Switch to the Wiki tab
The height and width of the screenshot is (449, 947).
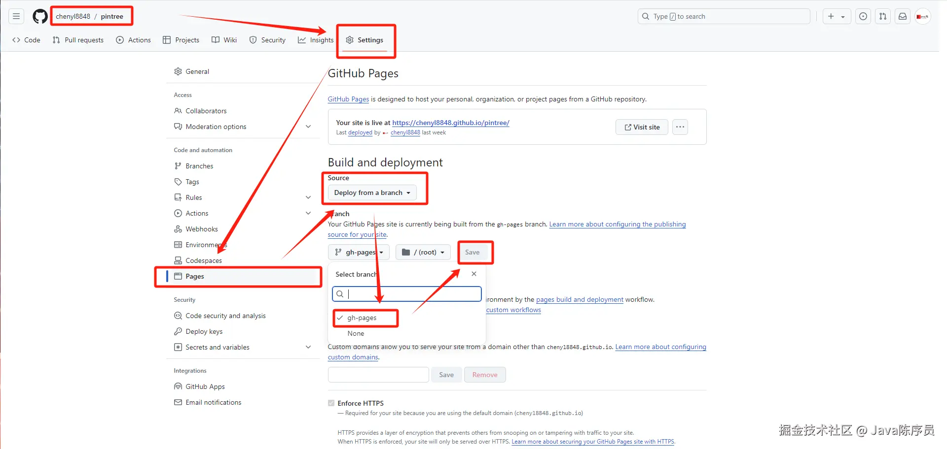pyautogui.click(x=224, y=40)
